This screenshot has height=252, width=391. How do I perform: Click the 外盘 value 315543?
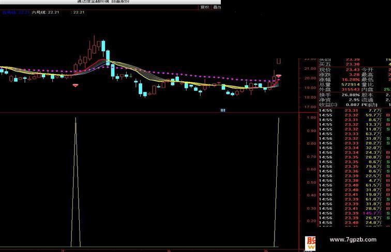351,90
